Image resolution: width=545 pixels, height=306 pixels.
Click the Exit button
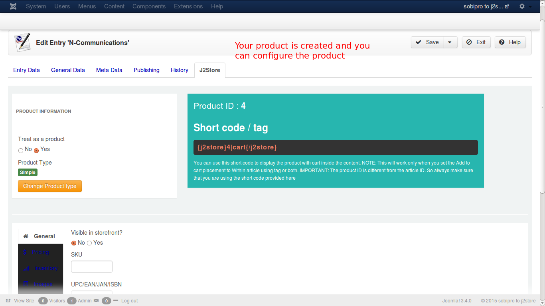tap(476, 42)
